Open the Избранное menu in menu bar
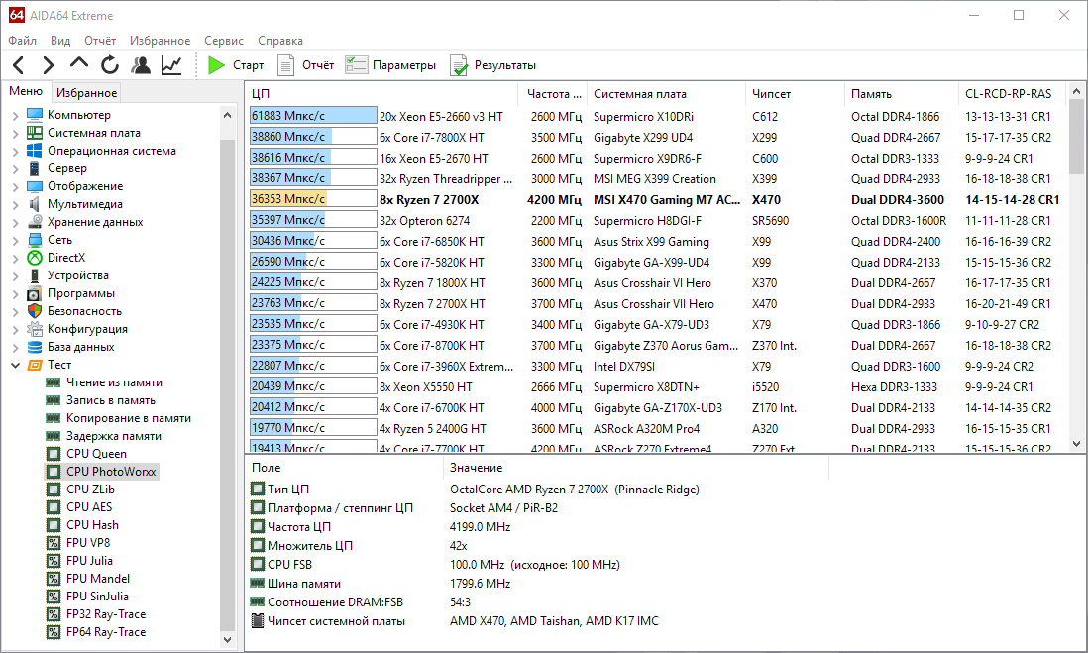 coord(160,41)
